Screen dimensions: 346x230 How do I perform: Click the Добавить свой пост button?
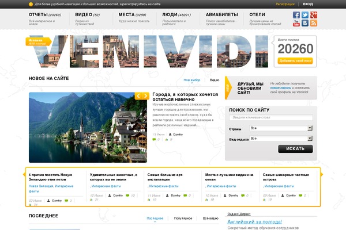point(295,61)
